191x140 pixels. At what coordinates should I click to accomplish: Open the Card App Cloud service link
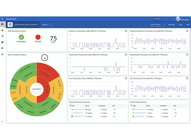139,109
